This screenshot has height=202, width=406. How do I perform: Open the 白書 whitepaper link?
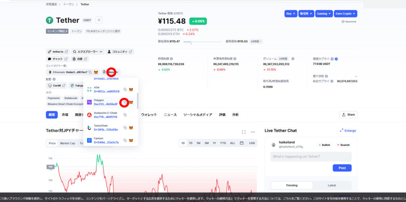(80, 59)
